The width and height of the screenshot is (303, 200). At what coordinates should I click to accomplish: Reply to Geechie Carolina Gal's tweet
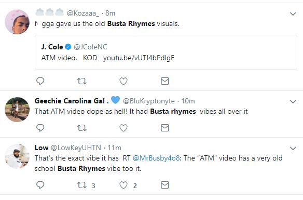coord(40,128)
